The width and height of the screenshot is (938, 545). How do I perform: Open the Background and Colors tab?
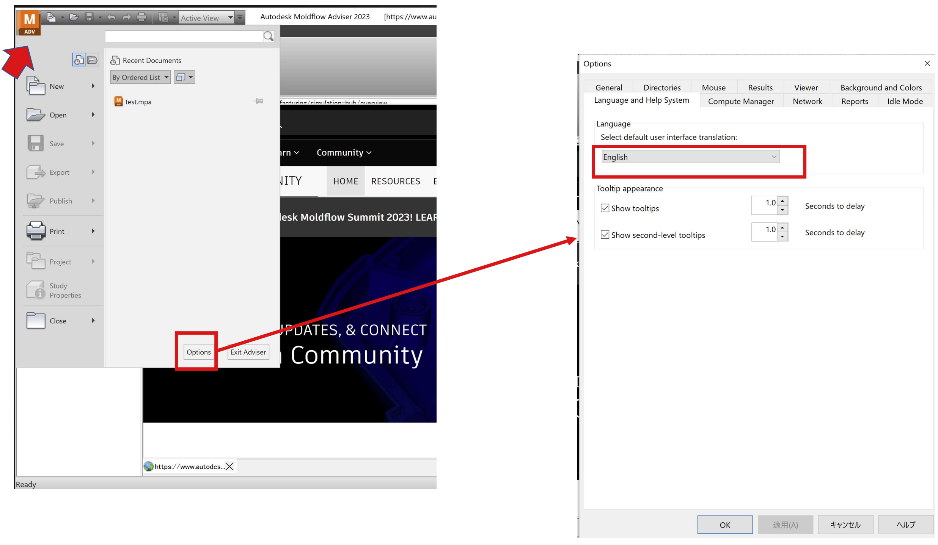pos(880,88)
